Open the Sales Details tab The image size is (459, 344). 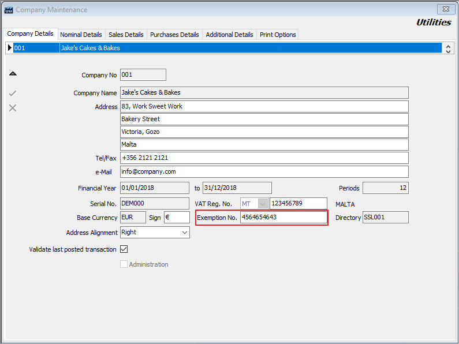pos(126,35)
